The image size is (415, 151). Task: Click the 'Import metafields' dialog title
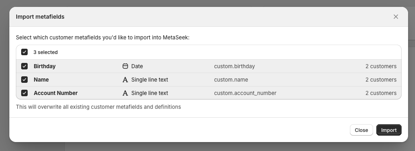[40, 17]
